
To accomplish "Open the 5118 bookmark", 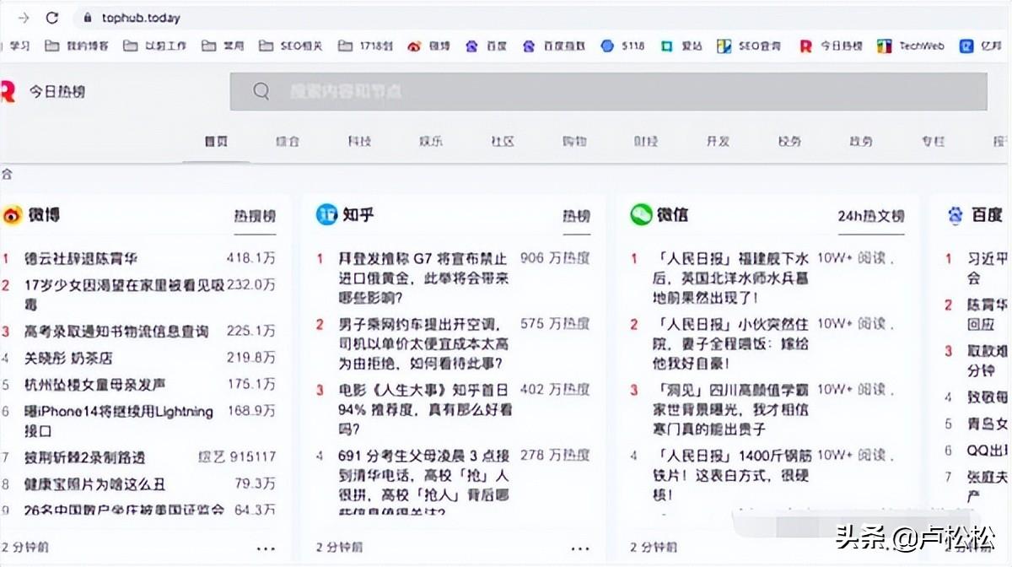I will (x=622, y=46).
